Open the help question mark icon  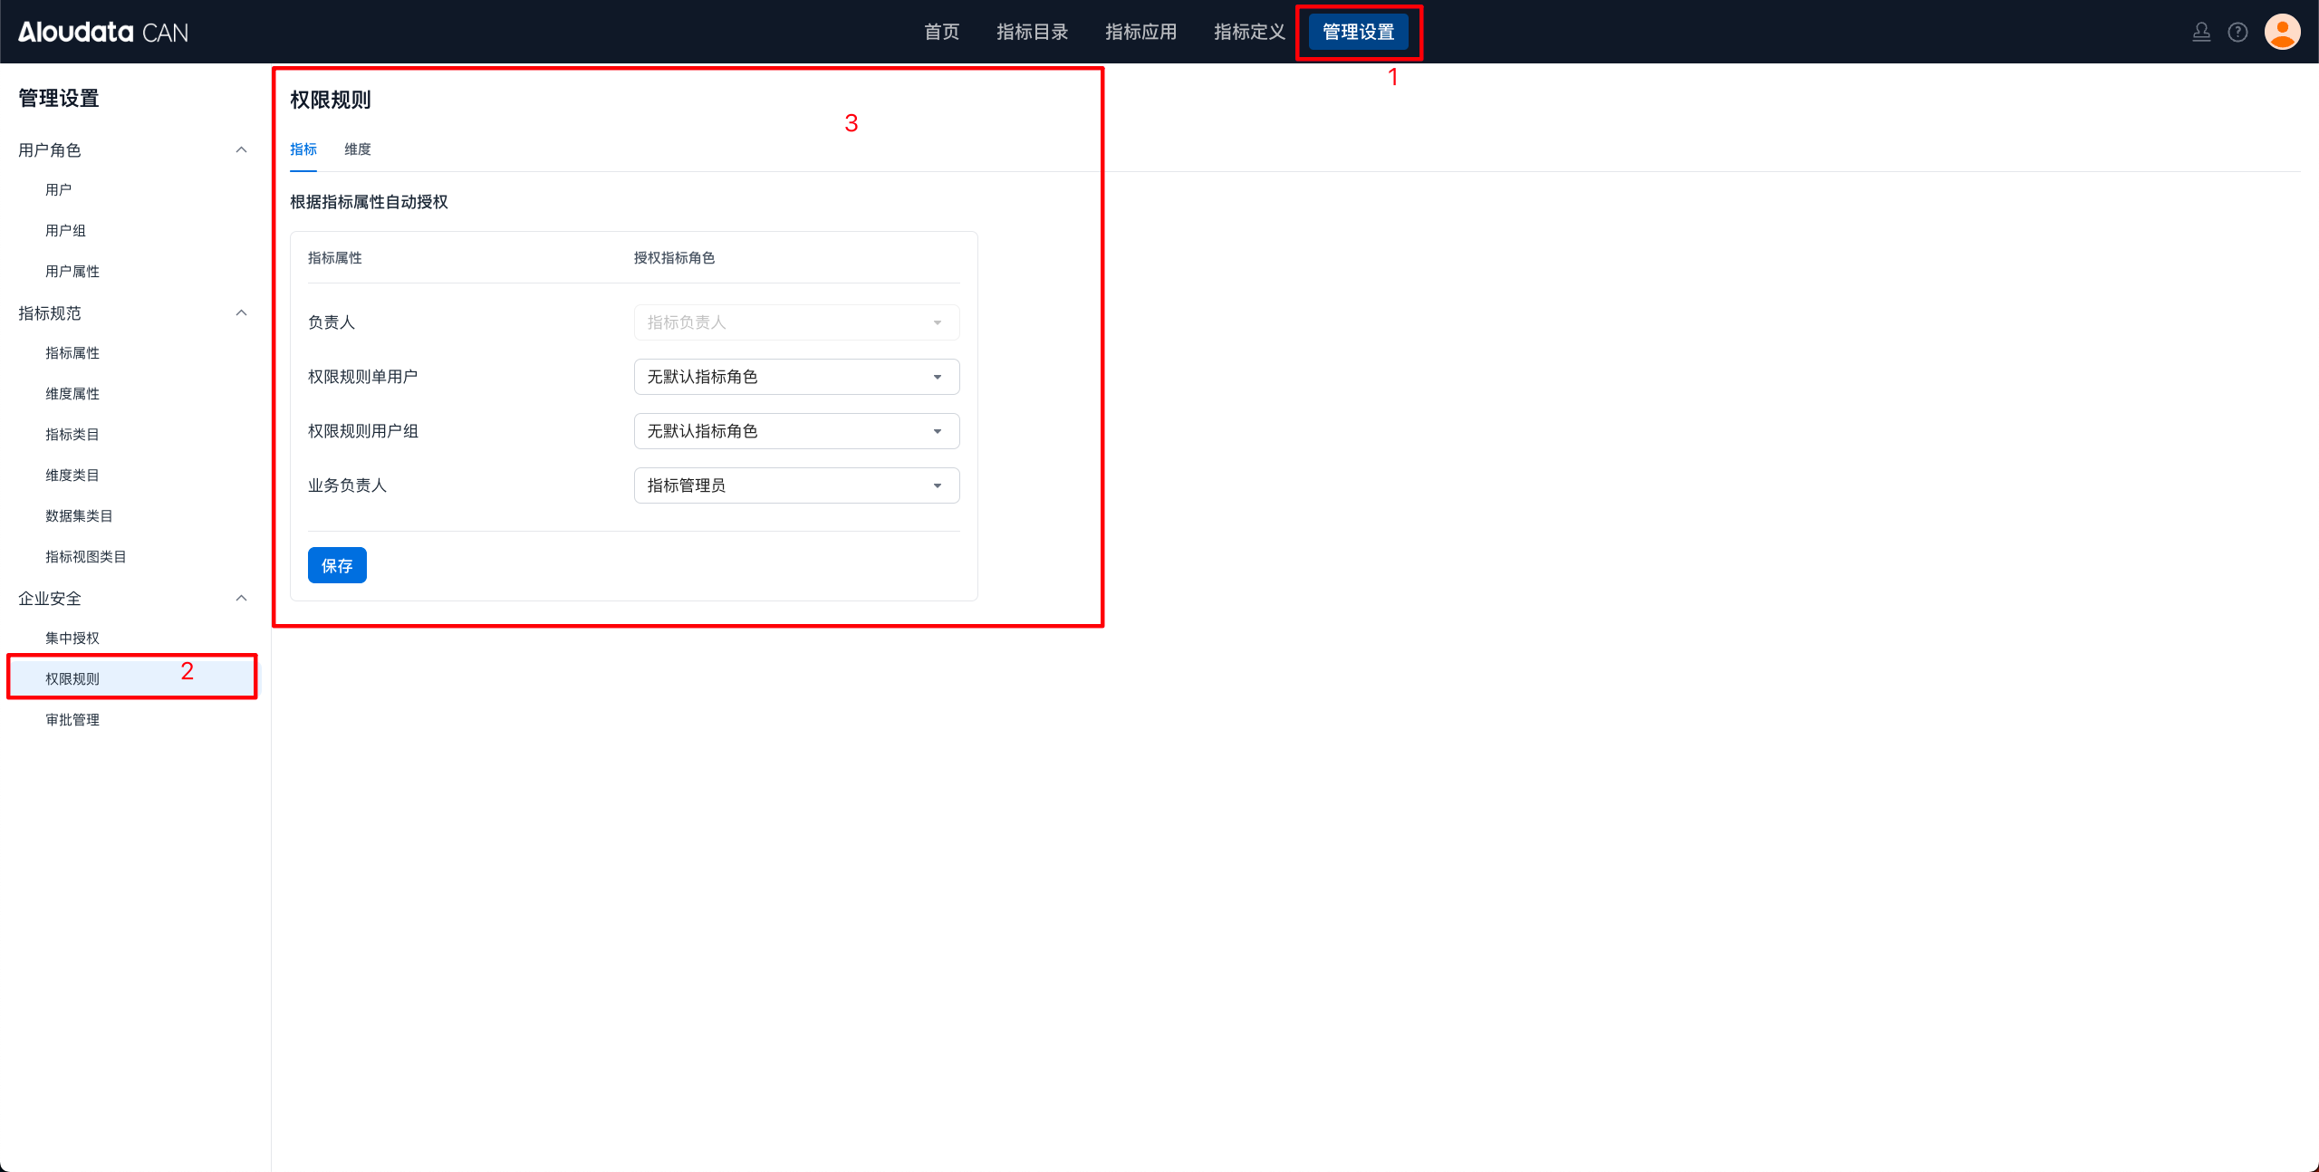click(2237, 33)
